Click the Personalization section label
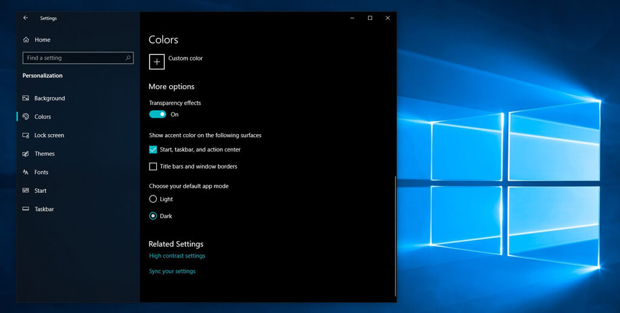Image resolution: width=620 pixels, height=313 pixels. [x=42, y=76]
